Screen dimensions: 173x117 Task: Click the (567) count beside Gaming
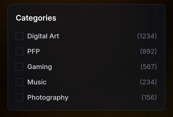pos(149,67)
